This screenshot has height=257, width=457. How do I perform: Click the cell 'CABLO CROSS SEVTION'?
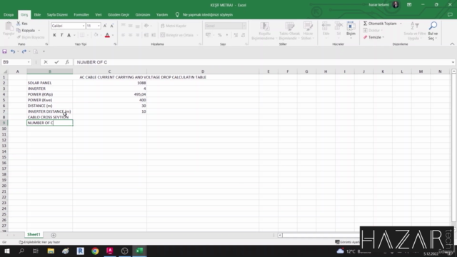(49, 117)
